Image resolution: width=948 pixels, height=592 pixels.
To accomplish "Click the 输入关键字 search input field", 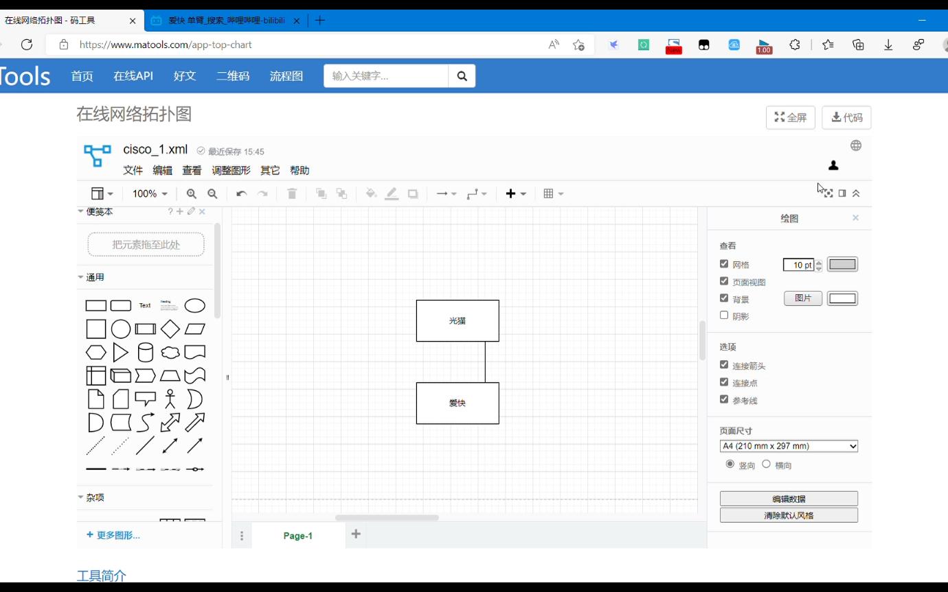I will click(x=386, y=76).
